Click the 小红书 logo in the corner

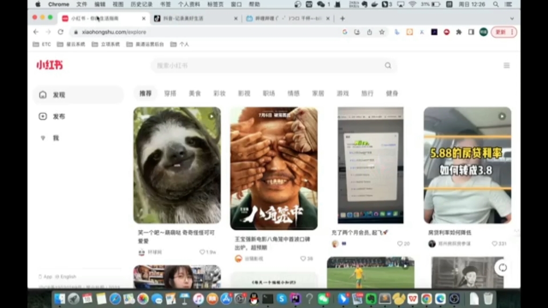[49, 65]
